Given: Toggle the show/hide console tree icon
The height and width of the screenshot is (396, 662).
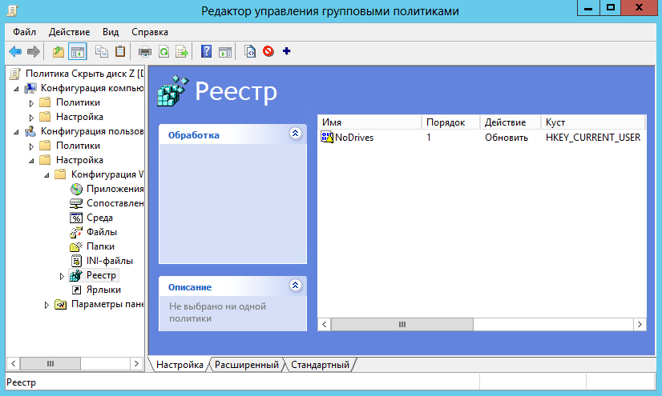Looking at the screenshot, I should (x=78, y=52).
